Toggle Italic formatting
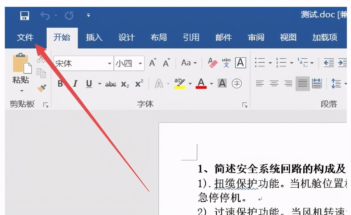351x215 pixels. coord(75,83)
